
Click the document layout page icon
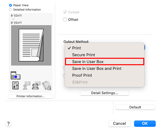(x=15, y=86)
